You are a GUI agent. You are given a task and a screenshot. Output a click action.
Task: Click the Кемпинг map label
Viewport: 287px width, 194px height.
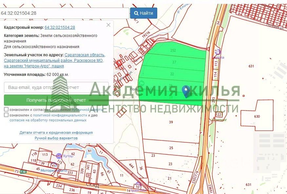tap(219, 120)
